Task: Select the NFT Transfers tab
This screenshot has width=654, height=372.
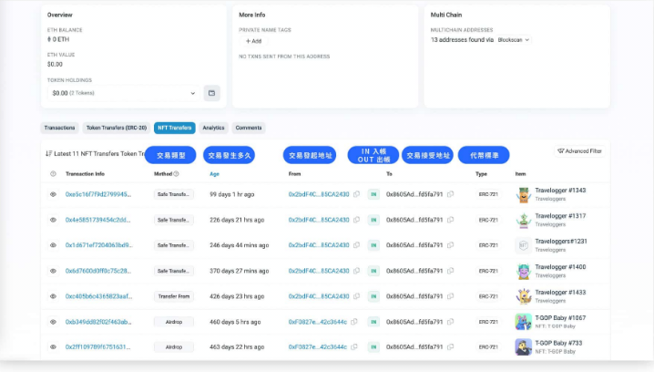Action: click(174, 128)
